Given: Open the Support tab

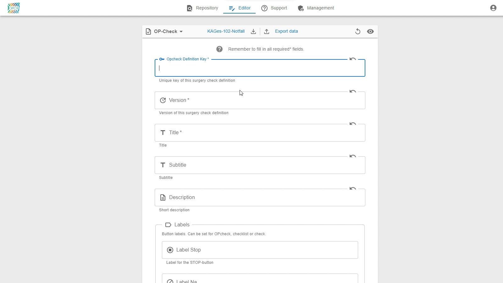Looking at the screenshot, I should 274,8.
